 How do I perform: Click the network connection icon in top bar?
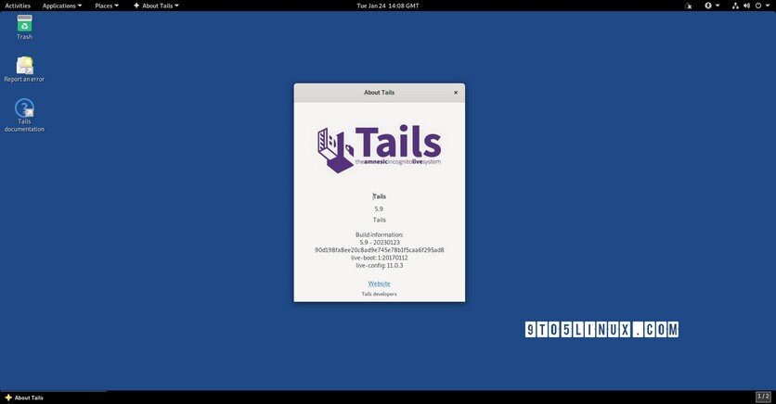click(735, 6)
